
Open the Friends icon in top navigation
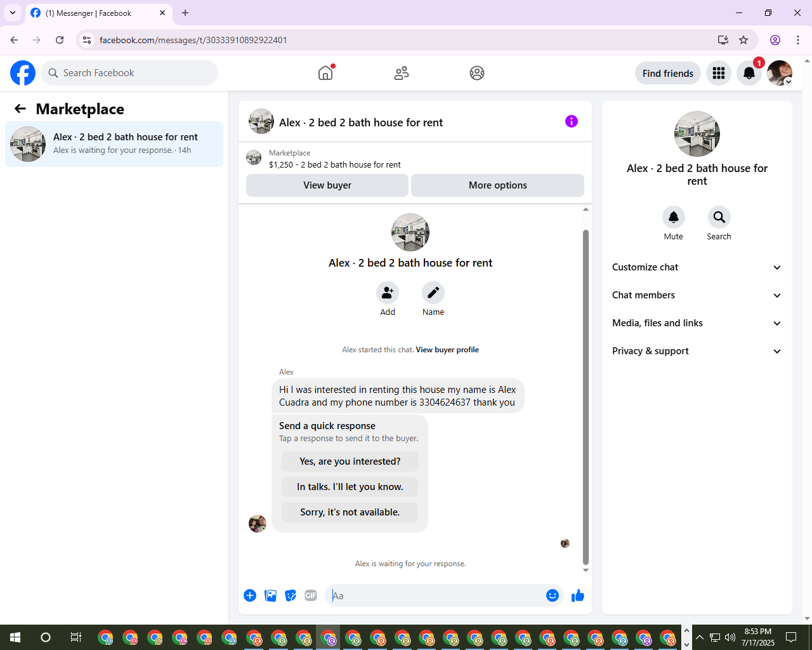point(402,73)
